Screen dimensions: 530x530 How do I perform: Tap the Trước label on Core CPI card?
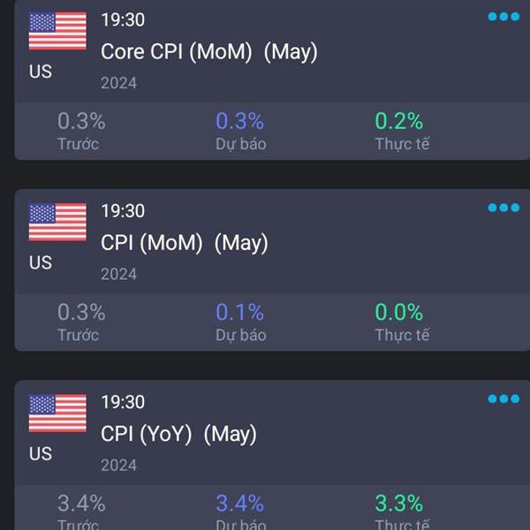coord(78,144)
